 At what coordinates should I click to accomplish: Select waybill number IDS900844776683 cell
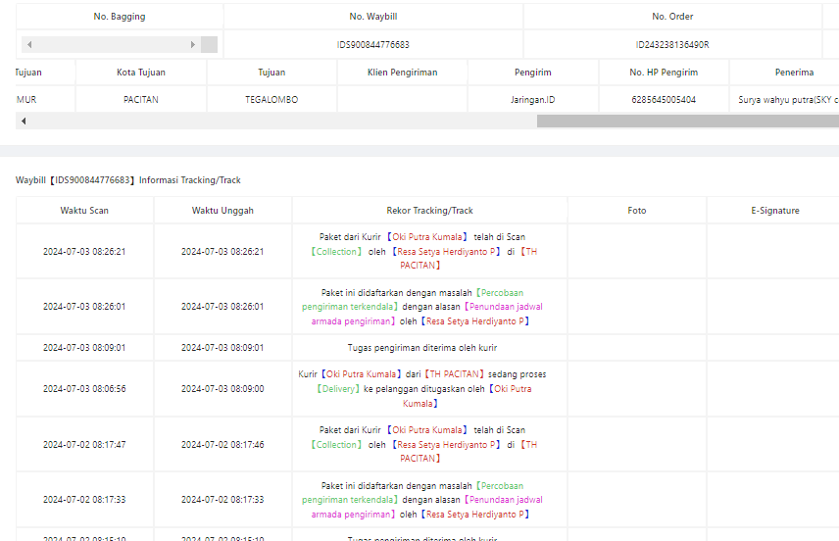373,44
